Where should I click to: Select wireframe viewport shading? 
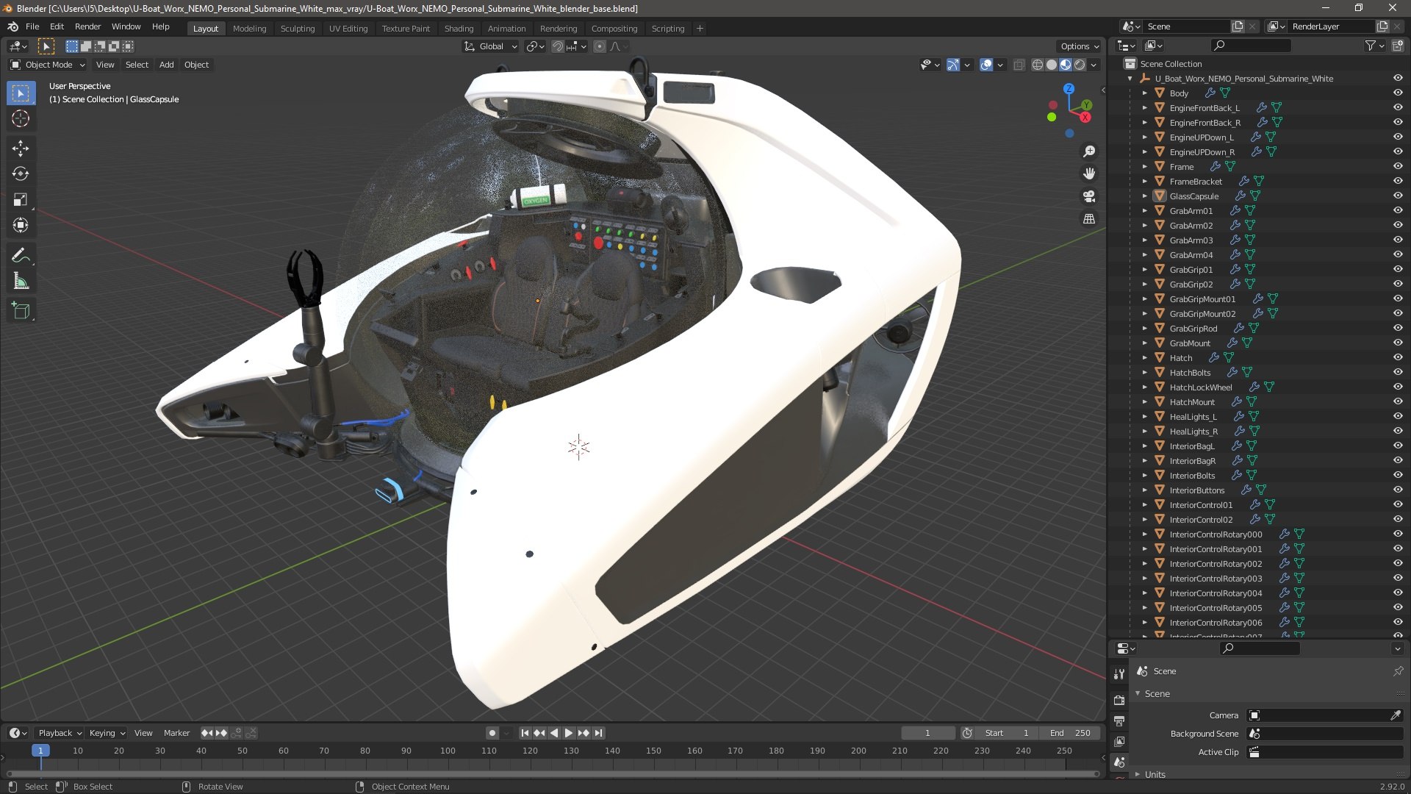tap(1038, 65)
